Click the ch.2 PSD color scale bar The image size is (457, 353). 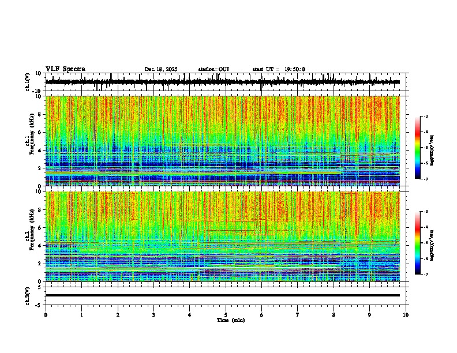(x=418, y=243)
